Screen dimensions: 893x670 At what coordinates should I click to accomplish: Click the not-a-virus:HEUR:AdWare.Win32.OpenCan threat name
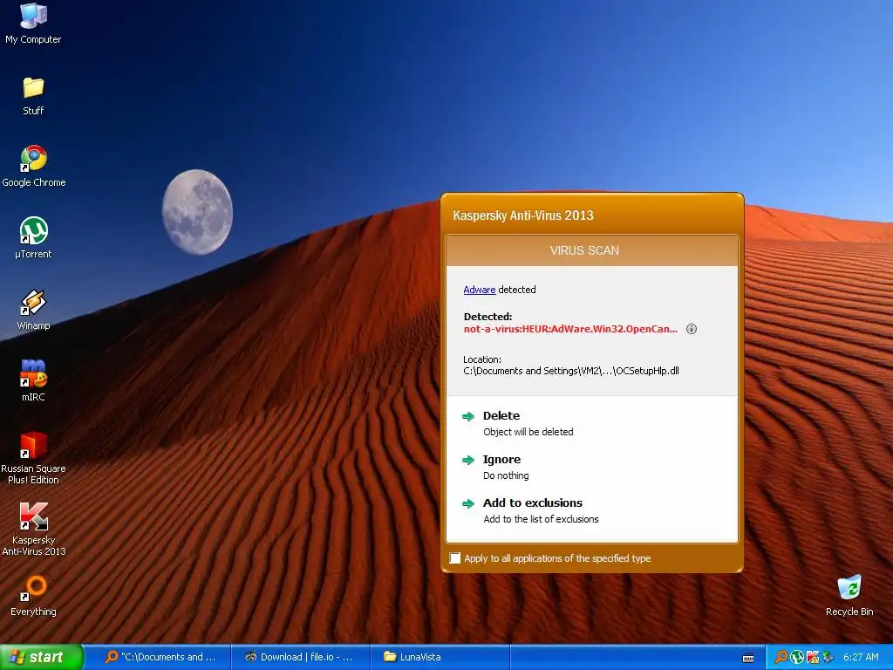[x=570, y=329]
